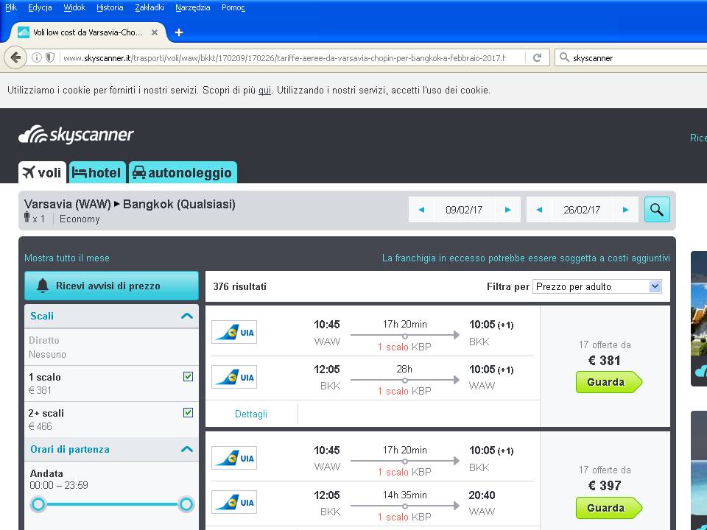707x530 pixels.
Task: Click the magnifier search flights button
Action: coord(656,210)
